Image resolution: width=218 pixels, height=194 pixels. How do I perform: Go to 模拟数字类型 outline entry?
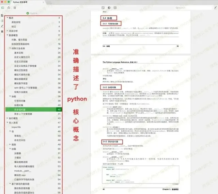(x=21, y=83)
